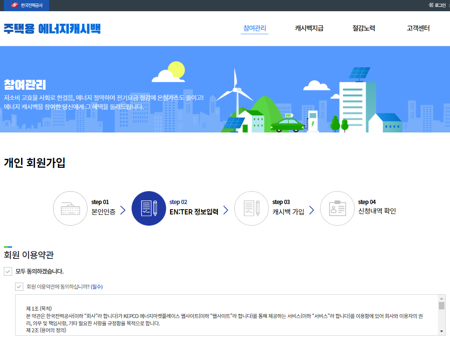This screenshot has height=340, width=450.
Task: Click the 제 1조 (목적) text line
Action: coord(39,309)
